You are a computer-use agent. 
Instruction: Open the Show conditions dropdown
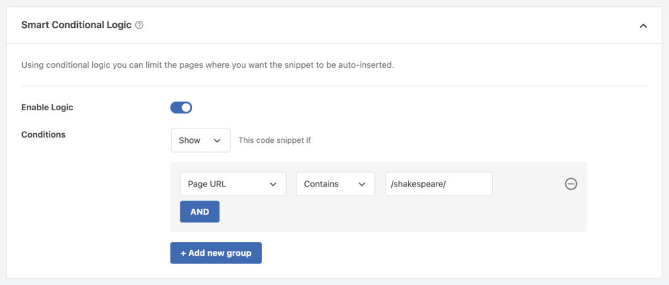[200, 140]
